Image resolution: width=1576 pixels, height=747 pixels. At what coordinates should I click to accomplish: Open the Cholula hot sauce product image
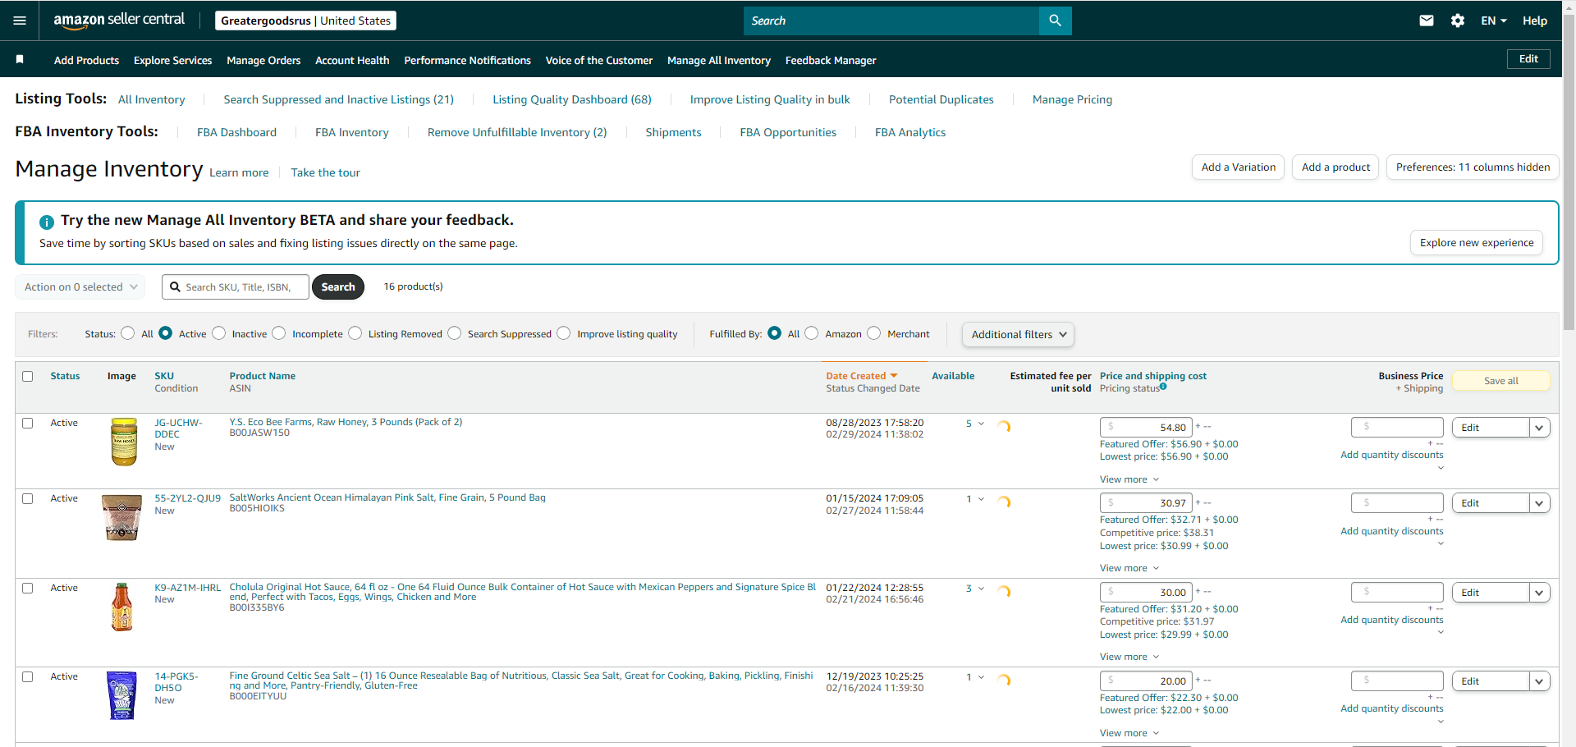click(x=121, y=607)
